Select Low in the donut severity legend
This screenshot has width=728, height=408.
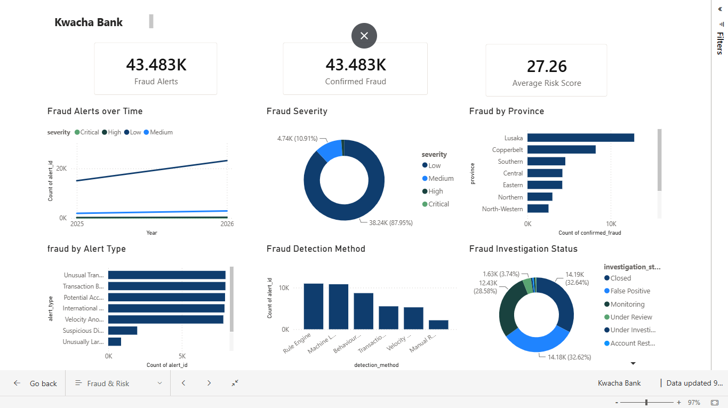[431, 165]
